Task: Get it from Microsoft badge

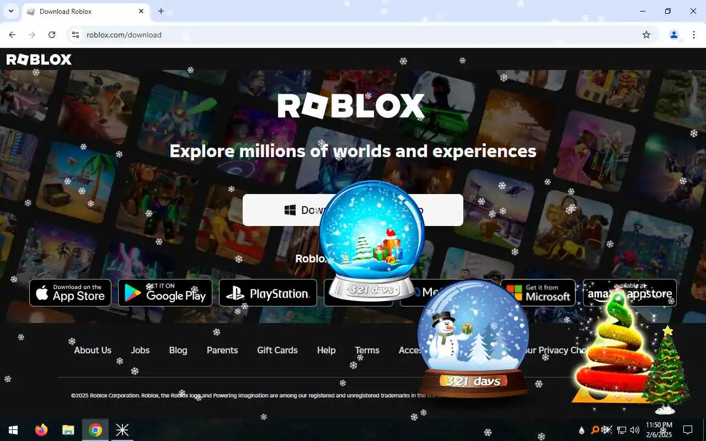Action: coord(538,293)
